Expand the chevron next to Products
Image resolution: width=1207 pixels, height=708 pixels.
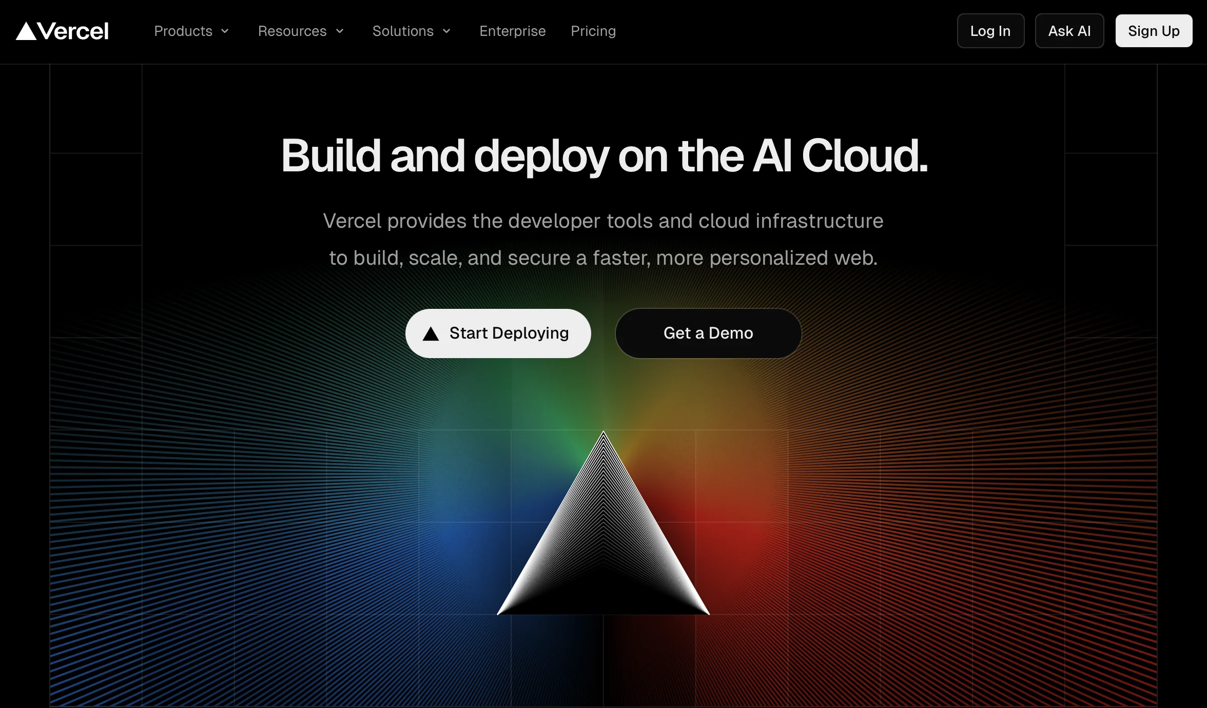click(225, 31)
